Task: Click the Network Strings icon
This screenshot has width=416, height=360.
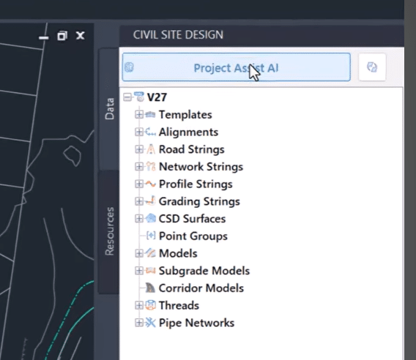Action: coord(150,167)
